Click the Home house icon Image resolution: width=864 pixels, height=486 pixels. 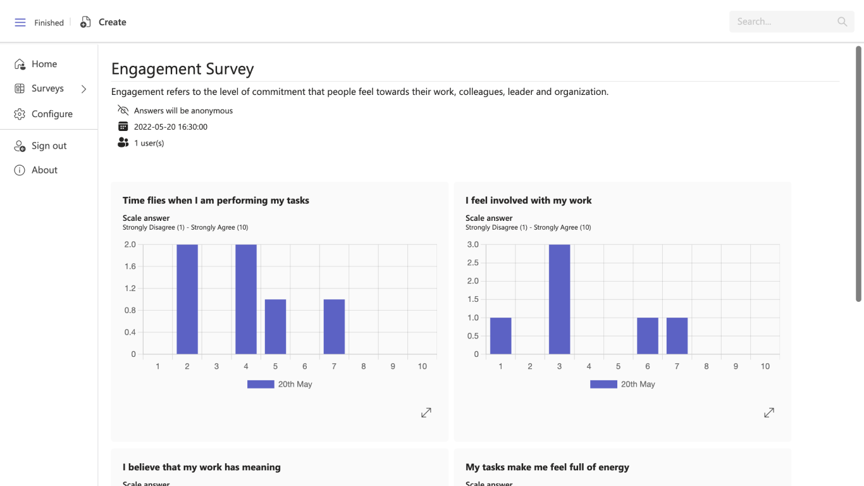20,64
